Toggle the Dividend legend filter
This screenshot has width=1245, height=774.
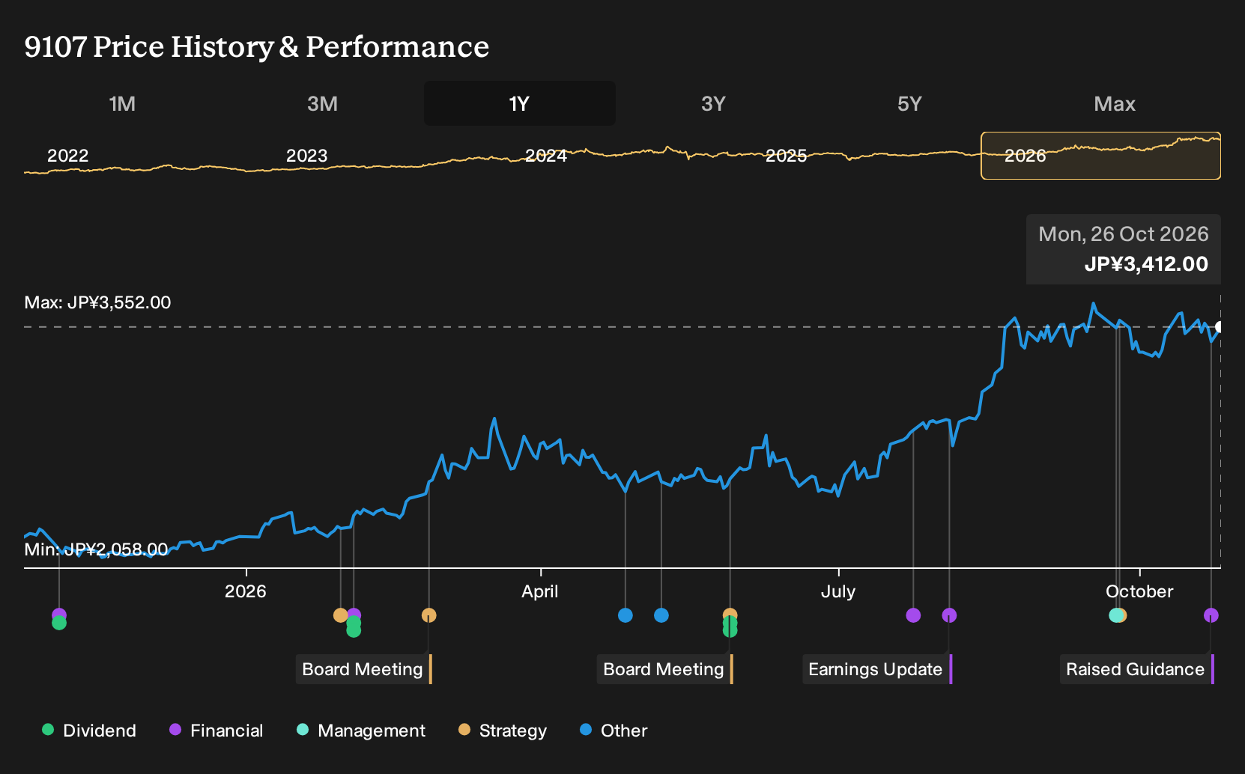pyautogui.click(x=89, y=730)
